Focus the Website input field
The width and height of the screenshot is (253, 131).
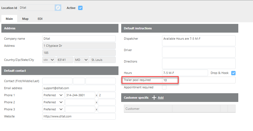[x=79, y=116]
